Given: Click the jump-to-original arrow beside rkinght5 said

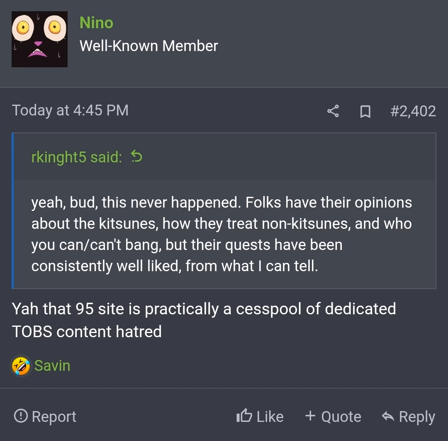Looking at the screenshot, I should [136, 157].
